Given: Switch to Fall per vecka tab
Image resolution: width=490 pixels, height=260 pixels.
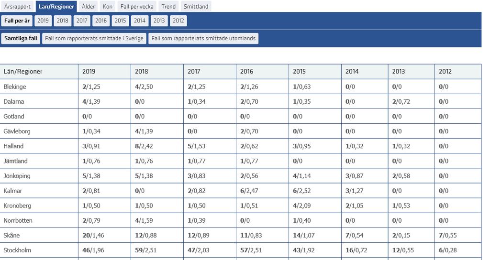Looking at the screenshot, I should (137, 6).
